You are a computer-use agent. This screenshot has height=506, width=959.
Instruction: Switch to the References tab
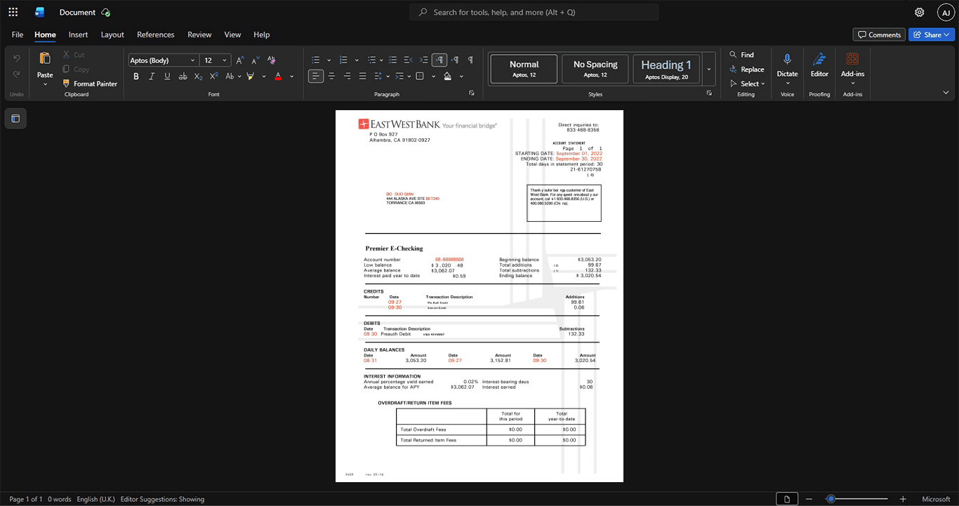pyautogui.click(x=155, y=34)
